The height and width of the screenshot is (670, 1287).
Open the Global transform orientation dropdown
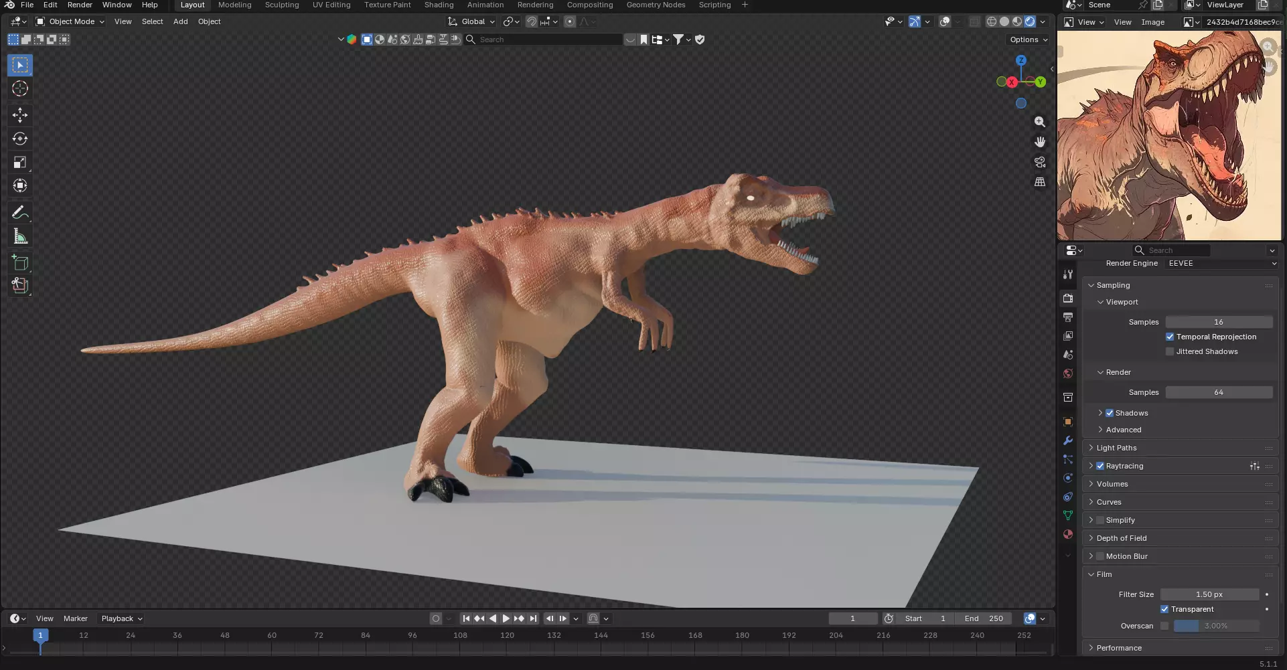472,21
